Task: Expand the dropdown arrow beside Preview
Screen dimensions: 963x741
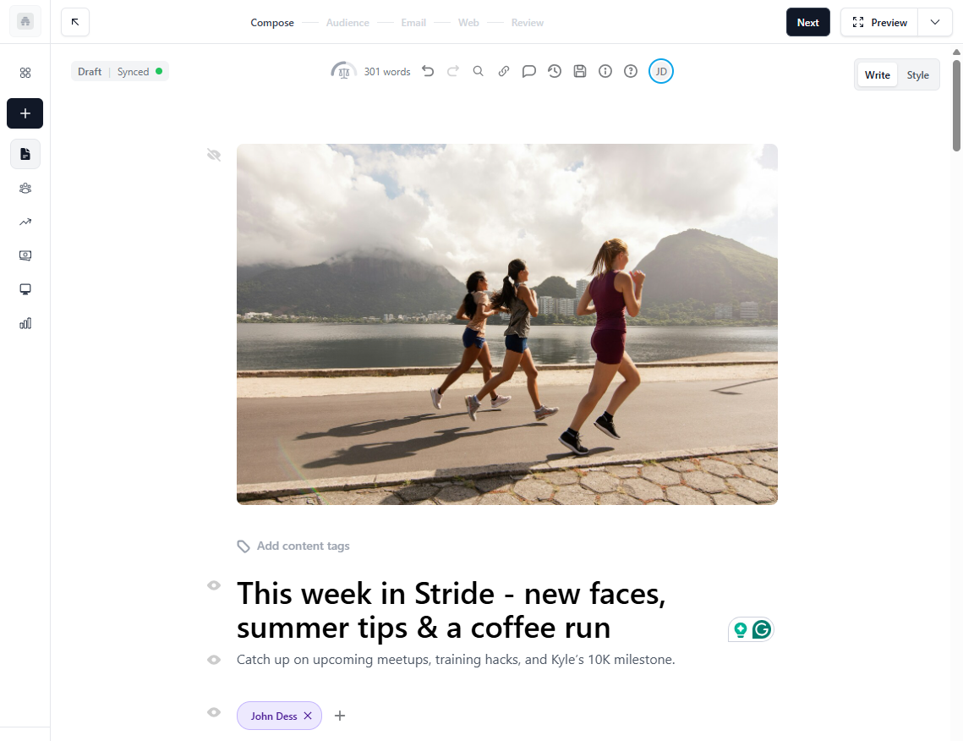Action: coord(935,22)
